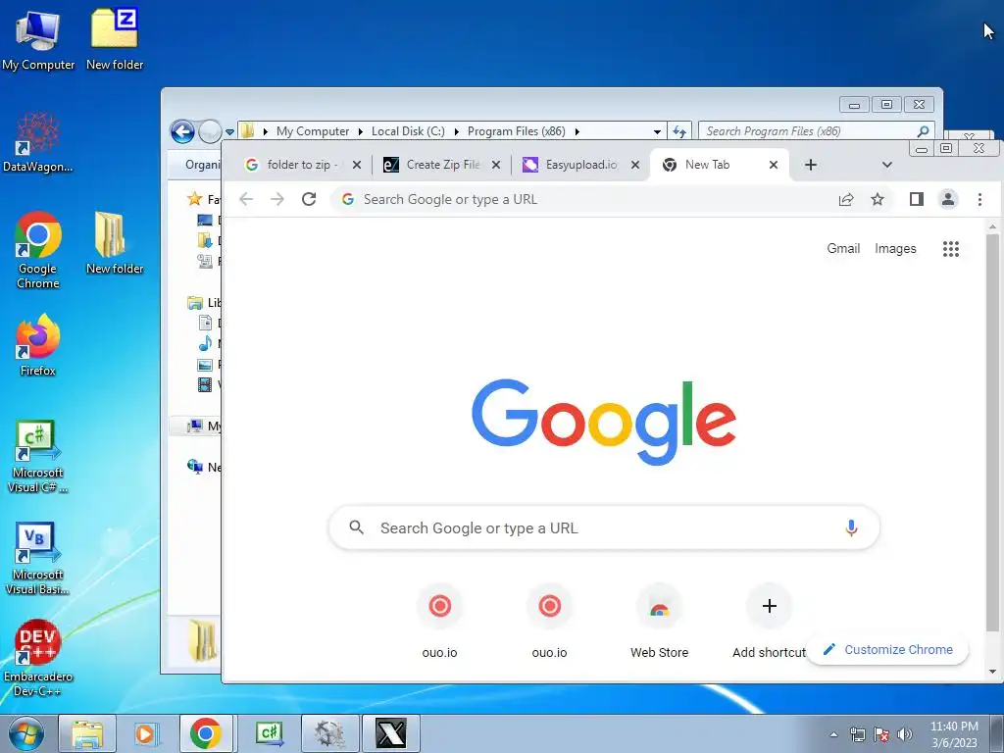Start voice search microphone

click(x=851, y=527)
